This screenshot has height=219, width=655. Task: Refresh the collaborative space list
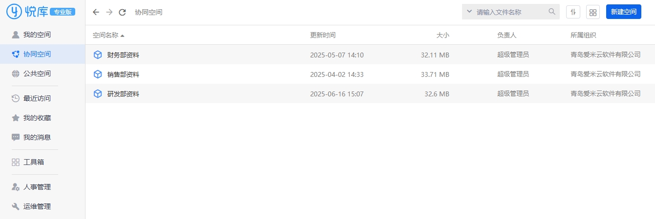tap(123, 12)
